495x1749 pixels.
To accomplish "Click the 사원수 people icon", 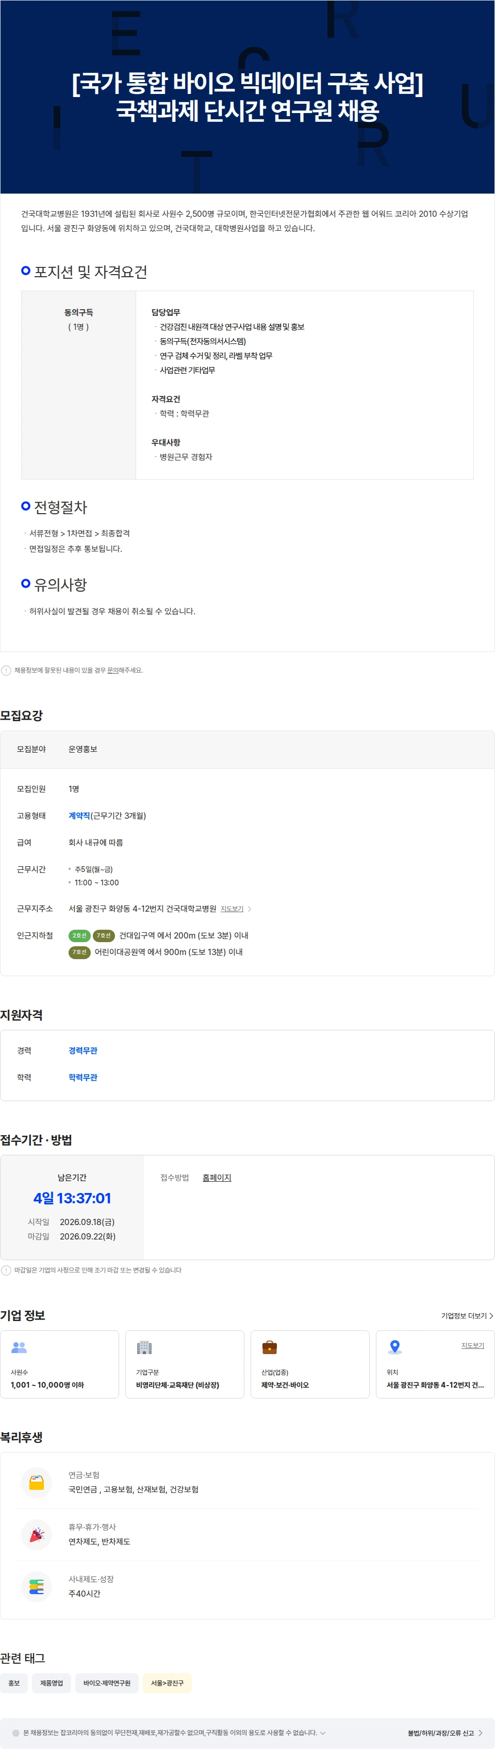I will pyautogui.click(x=19, y=1347).
